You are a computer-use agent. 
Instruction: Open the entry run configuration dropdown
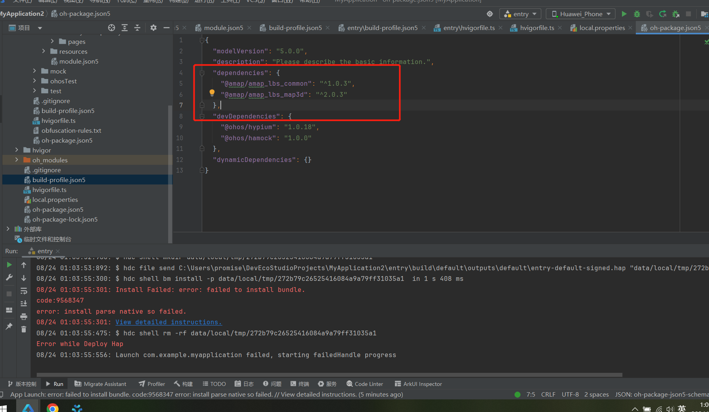click(x=520, y=14)
